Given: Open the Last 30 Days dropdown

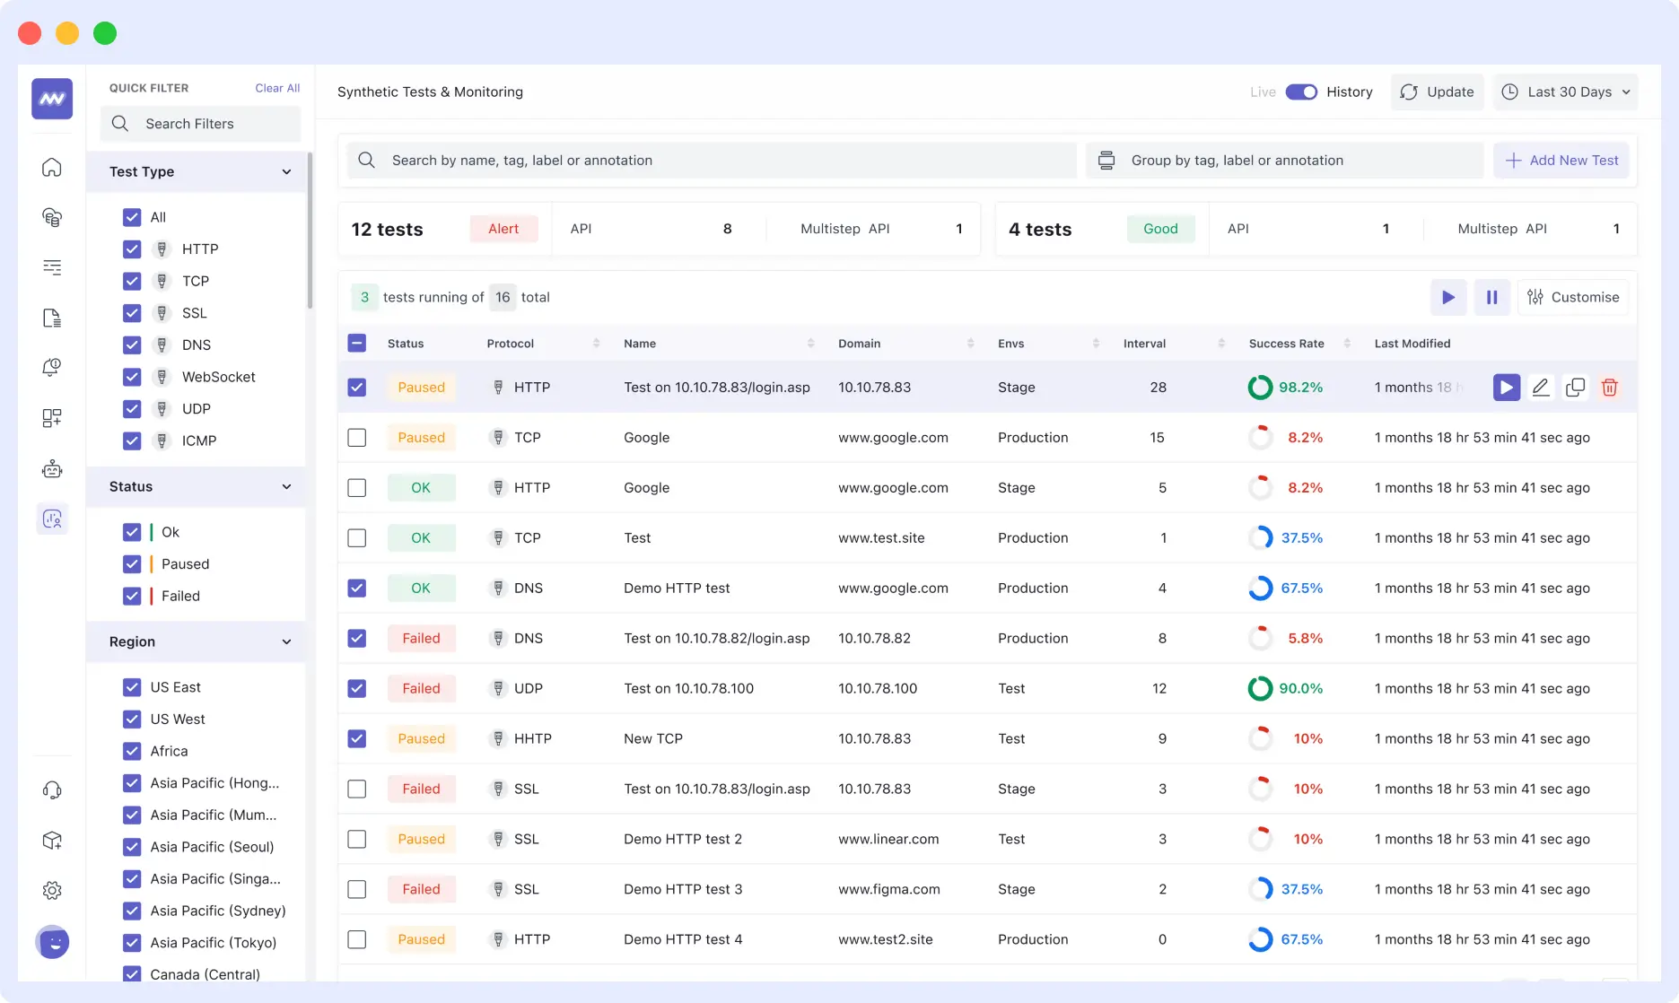Looking at the screenshot, I should [x=1565, y=92].
